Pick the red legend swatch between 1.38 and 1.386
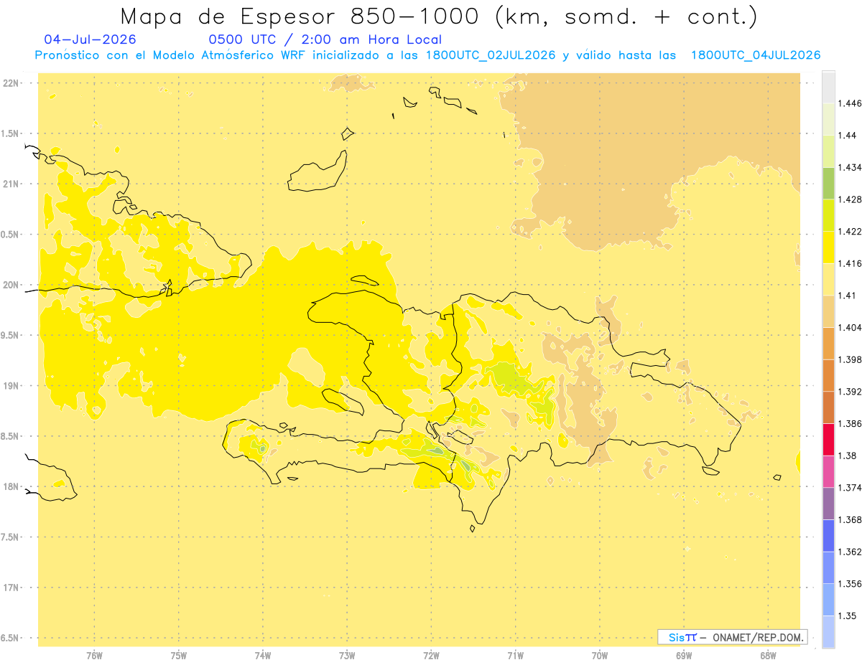 click(x=828, y=440)
